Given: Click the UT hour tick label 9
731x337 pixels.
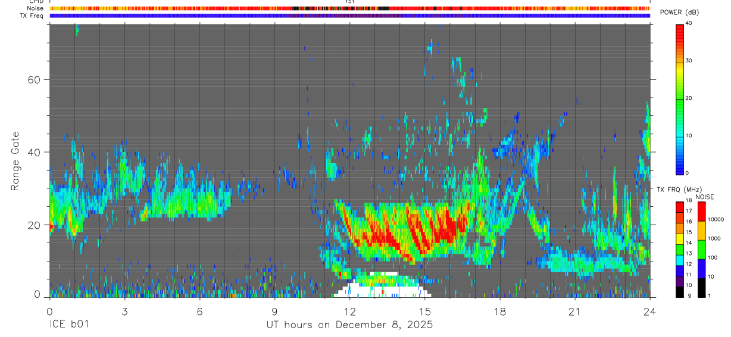Looking at the screenshot, I should pyautogui.click(x=274, y=311).
